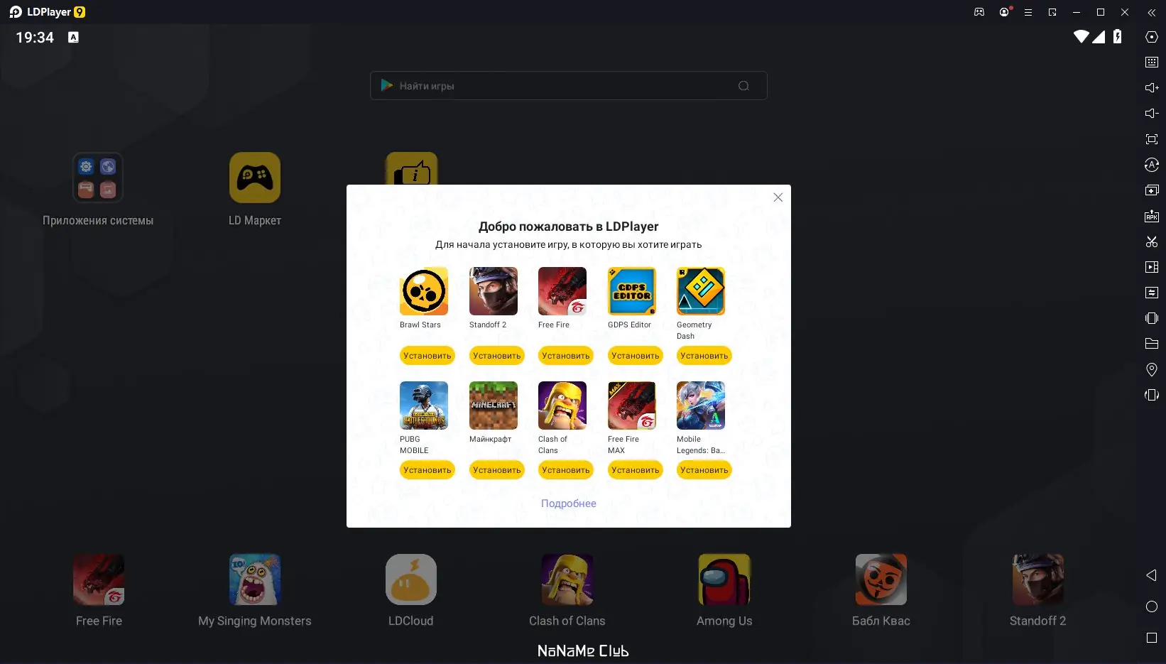
Task: Tap the Android recent apps square button
Action: (1152, 638)
